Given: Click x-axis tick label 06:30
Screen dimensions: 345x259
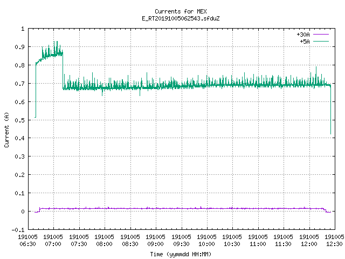Looking at the screenshot, I should [27, 244].
